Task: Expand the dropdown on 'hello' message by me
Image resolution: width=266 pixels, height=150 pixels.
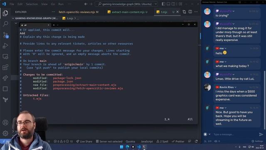Action: (225, 48)
